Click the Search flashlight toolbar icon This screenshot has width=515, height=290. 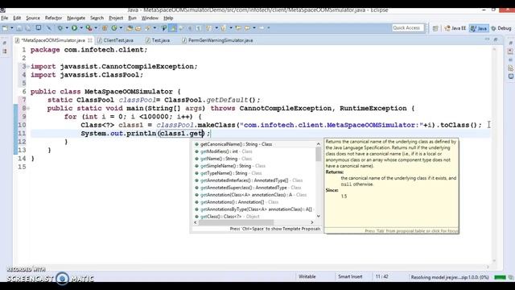(148, 28)
